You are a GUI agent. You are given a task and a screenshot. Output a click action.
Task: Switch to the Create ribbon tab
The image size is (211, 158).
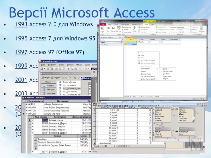pyautogui.click(x=116, y=24)
